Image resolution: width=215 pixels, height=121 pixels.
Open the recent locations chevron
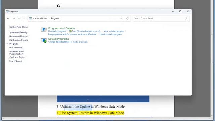coord(19,18)
